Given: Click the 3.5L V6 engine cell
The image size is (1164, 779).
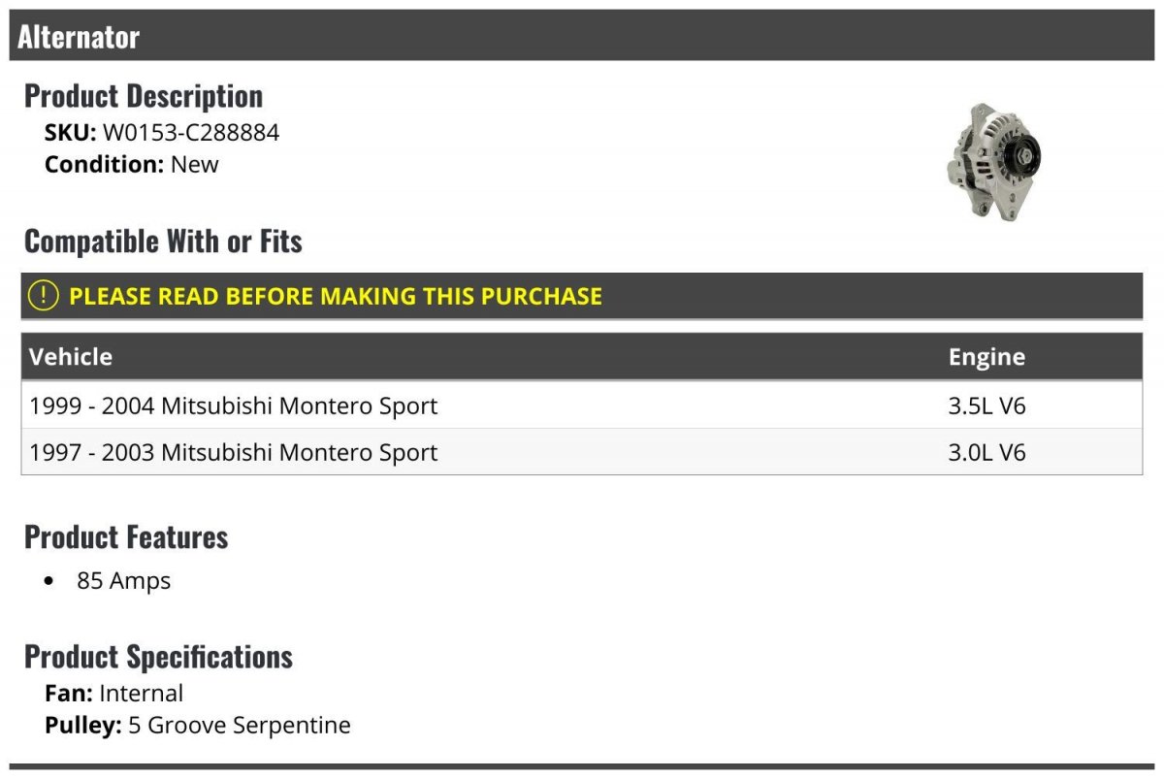Looking at the screenshot, I should pos(986,406).
